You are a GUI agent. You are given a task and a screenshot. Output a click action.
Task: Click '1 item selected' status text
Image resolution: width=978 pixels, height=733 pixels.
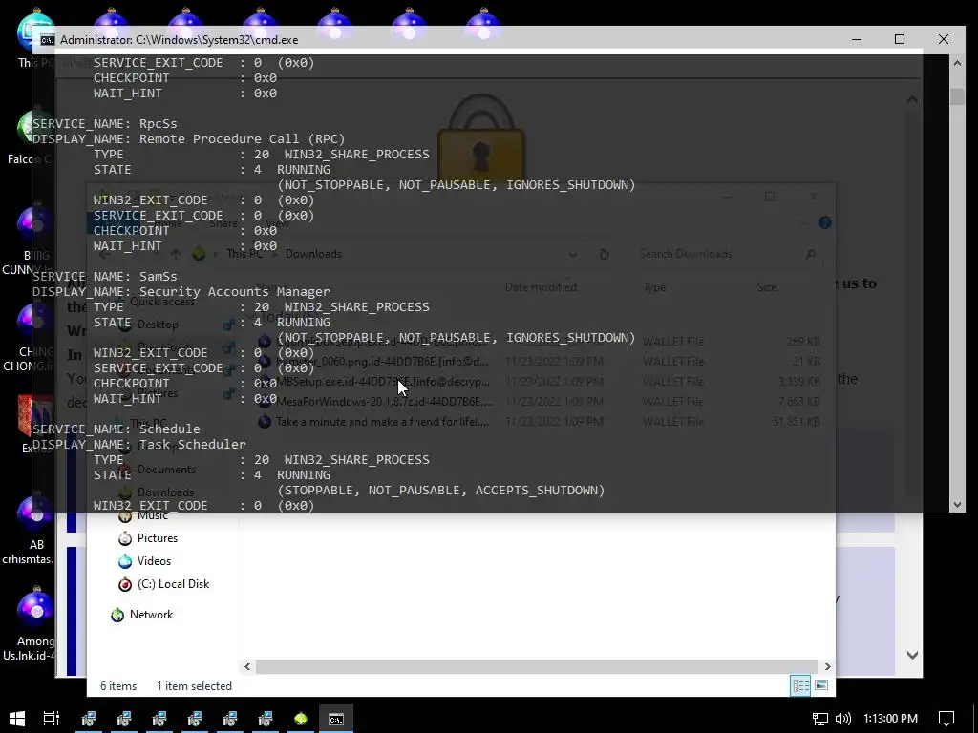tap(194, 685)
